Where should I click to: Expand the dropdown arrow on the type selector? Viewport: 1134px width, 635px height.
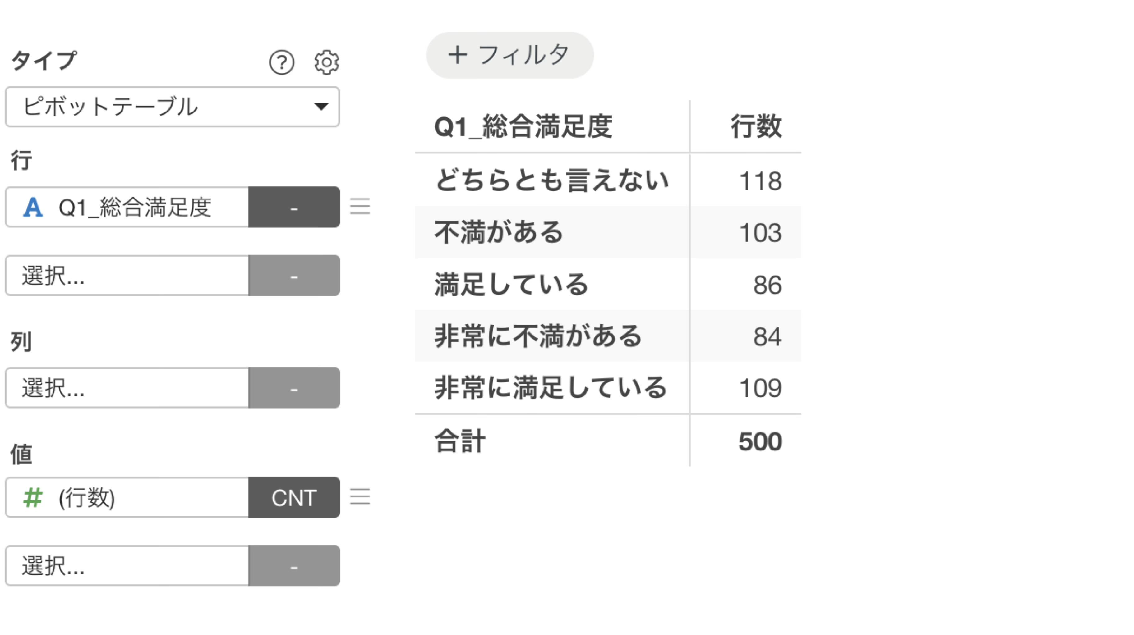pyautogui.click(x=321, y=107)
